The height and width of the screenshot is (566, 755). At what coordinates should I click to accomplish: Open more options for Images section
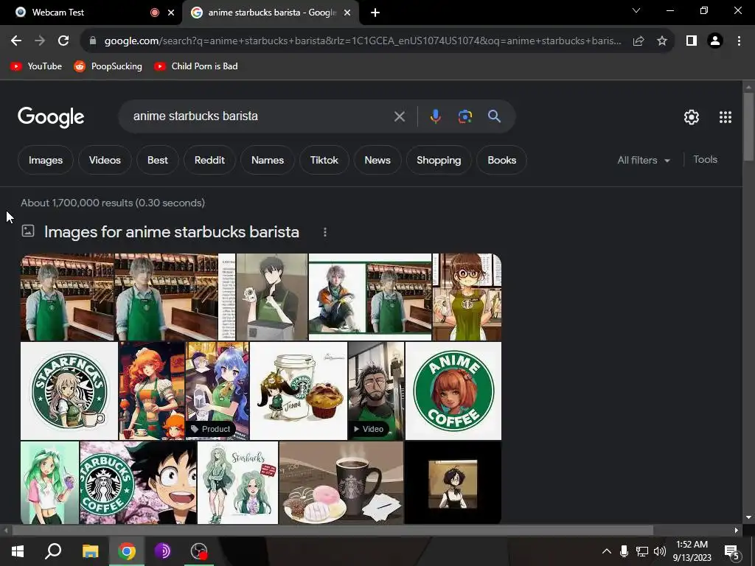[325, 232]
